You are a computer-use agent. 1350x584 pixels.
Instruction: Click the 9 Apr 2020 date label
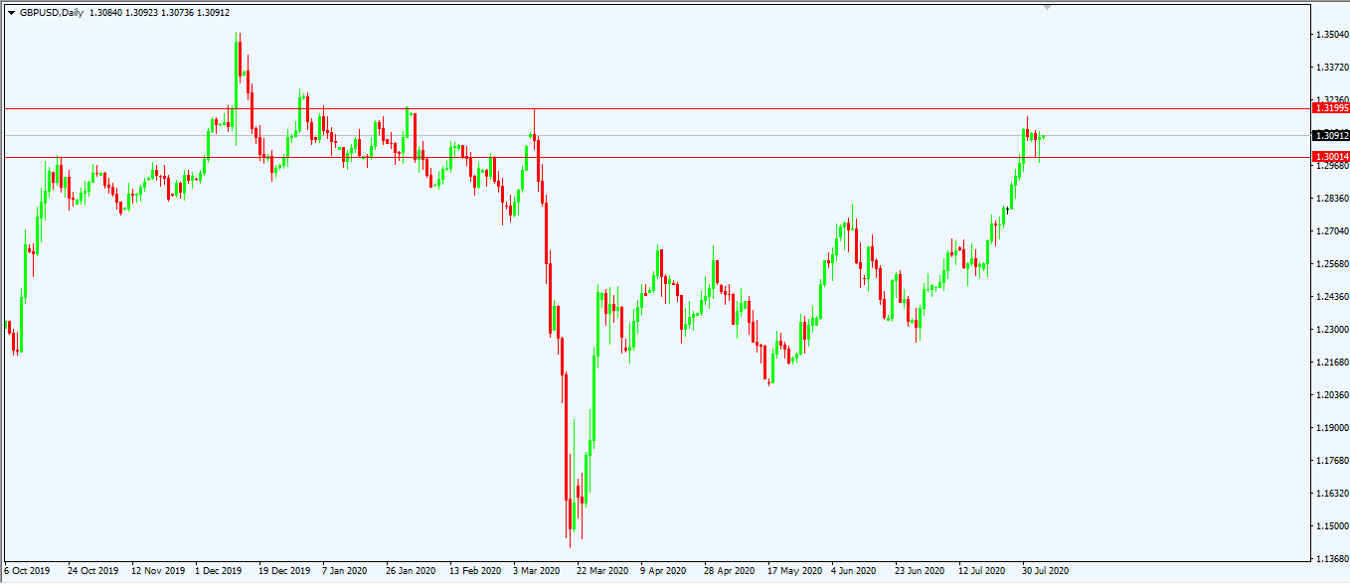point(663,572)
